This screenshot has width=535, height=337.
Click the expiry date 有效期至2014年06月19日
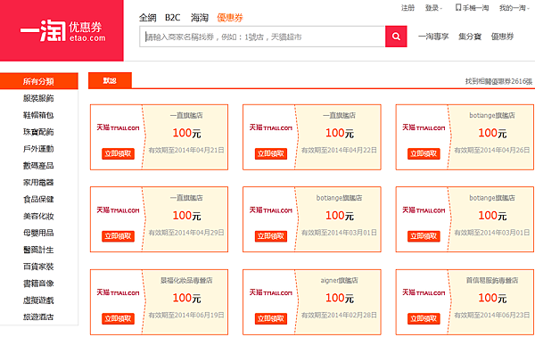click(x=186, y=316)
